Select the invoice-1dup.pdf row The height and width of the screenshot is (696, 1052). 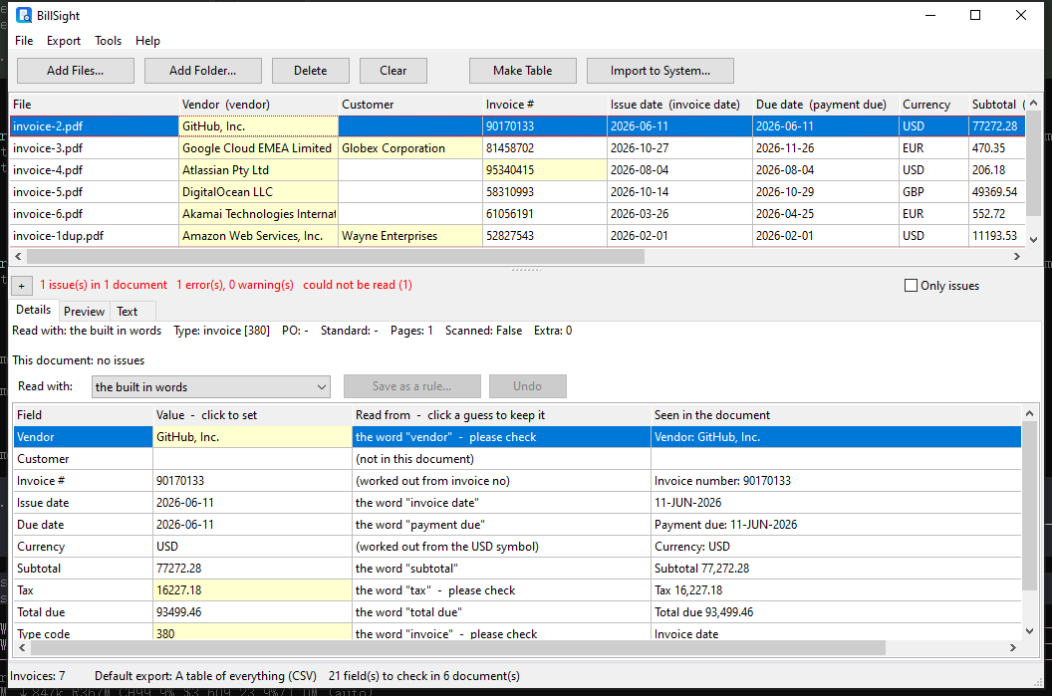coord(517,236)
